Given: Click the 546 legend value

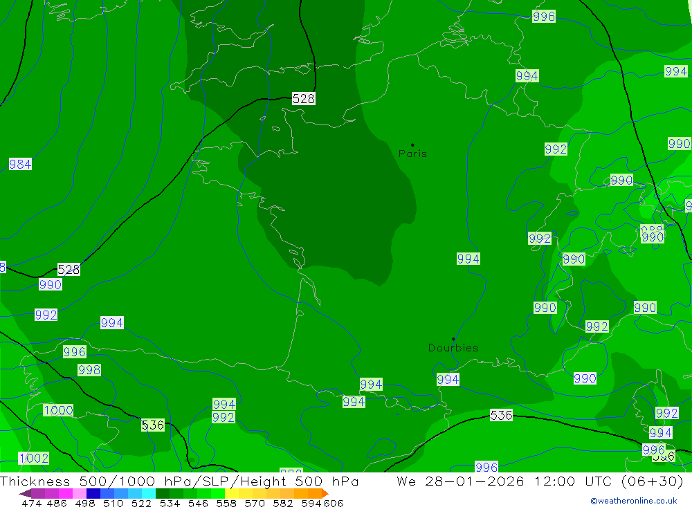Looking at the screenshot, I should [198, 503].
